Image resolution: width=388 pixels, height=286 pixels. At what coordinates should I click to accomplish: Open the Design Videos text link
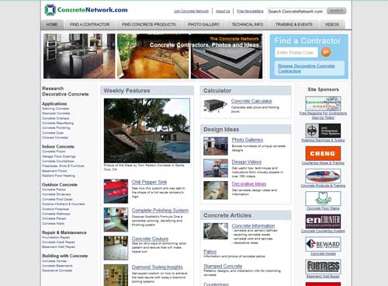pyautogui.click(x=247, y=162)
